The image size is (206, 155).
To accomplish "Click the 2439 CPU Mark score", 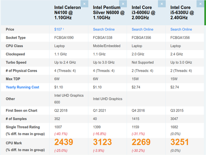I will [64, 142].
